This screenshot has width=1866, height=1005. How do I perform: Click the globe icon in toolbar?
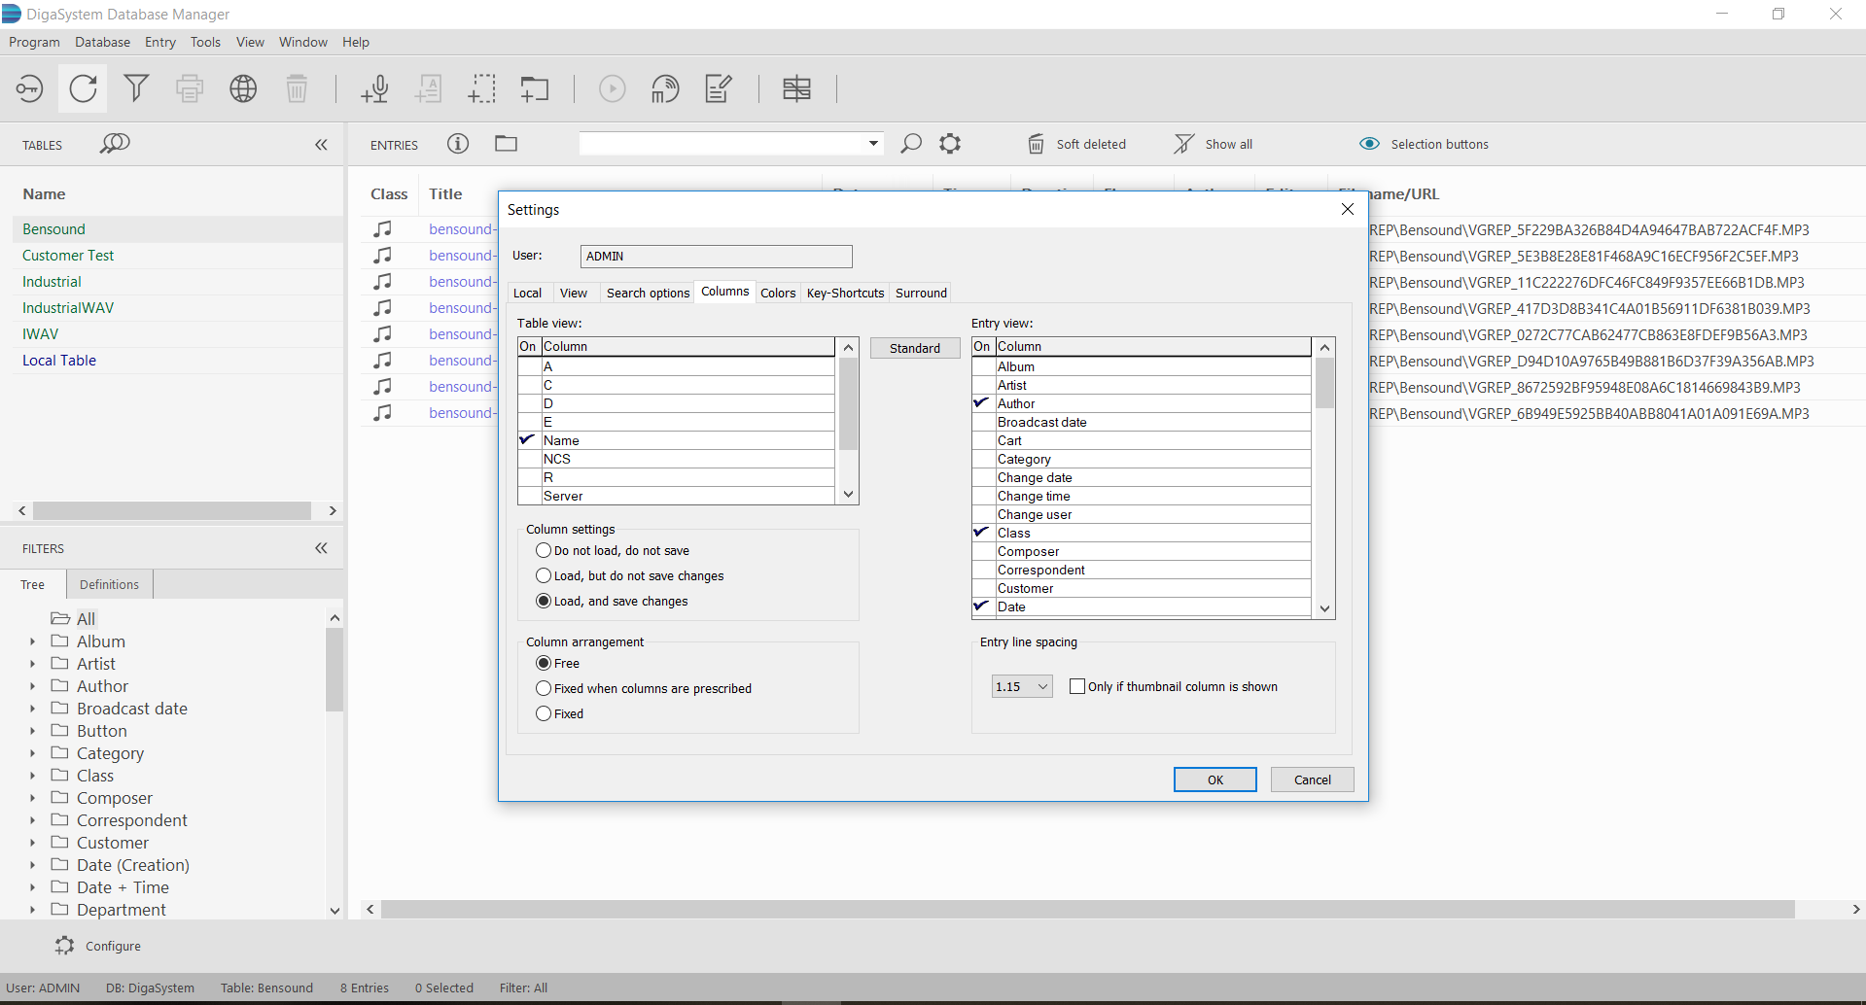243,88
